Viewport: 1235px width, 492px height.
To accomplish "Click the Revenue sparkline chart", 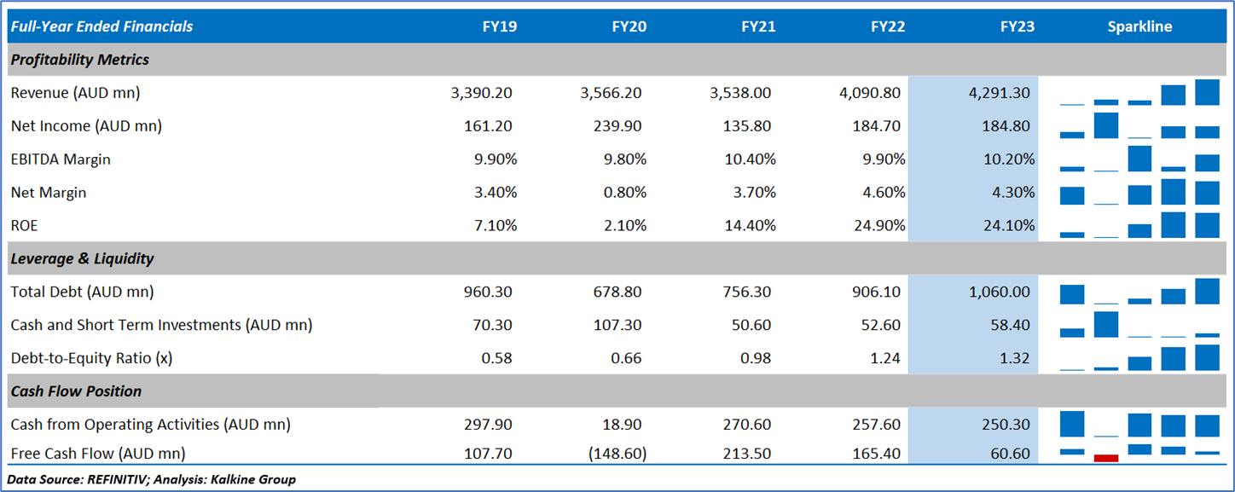I will click(1139, 92).
